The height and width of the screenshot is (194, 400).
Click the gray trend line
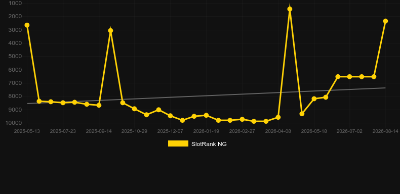[206, 95]
